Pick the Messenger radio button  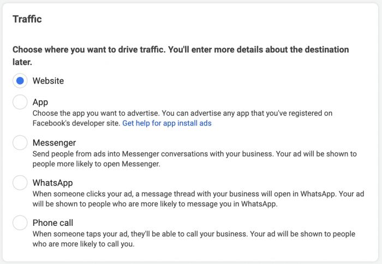[20, 143]
